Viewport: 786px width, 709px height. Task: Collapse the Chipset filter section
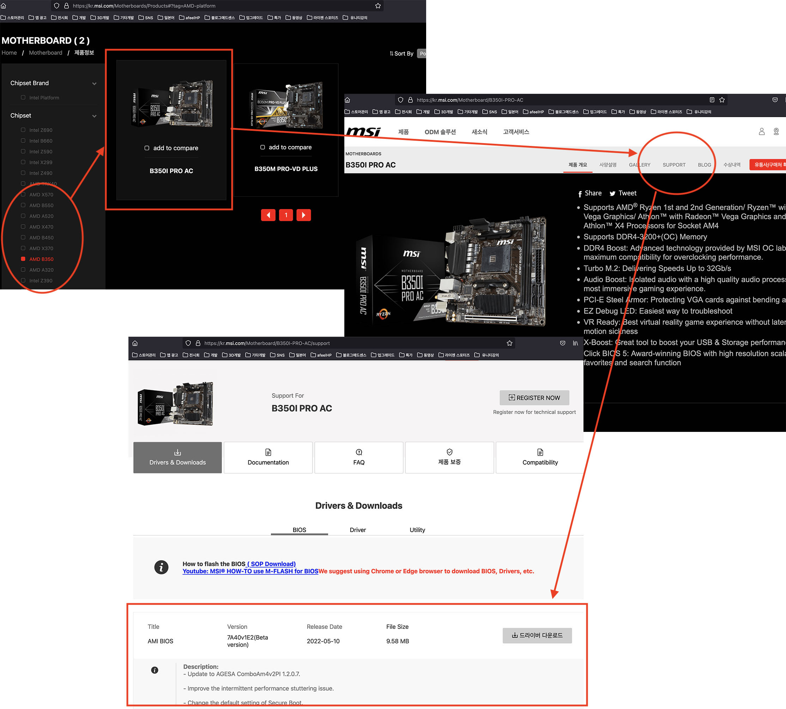point(94,116)
